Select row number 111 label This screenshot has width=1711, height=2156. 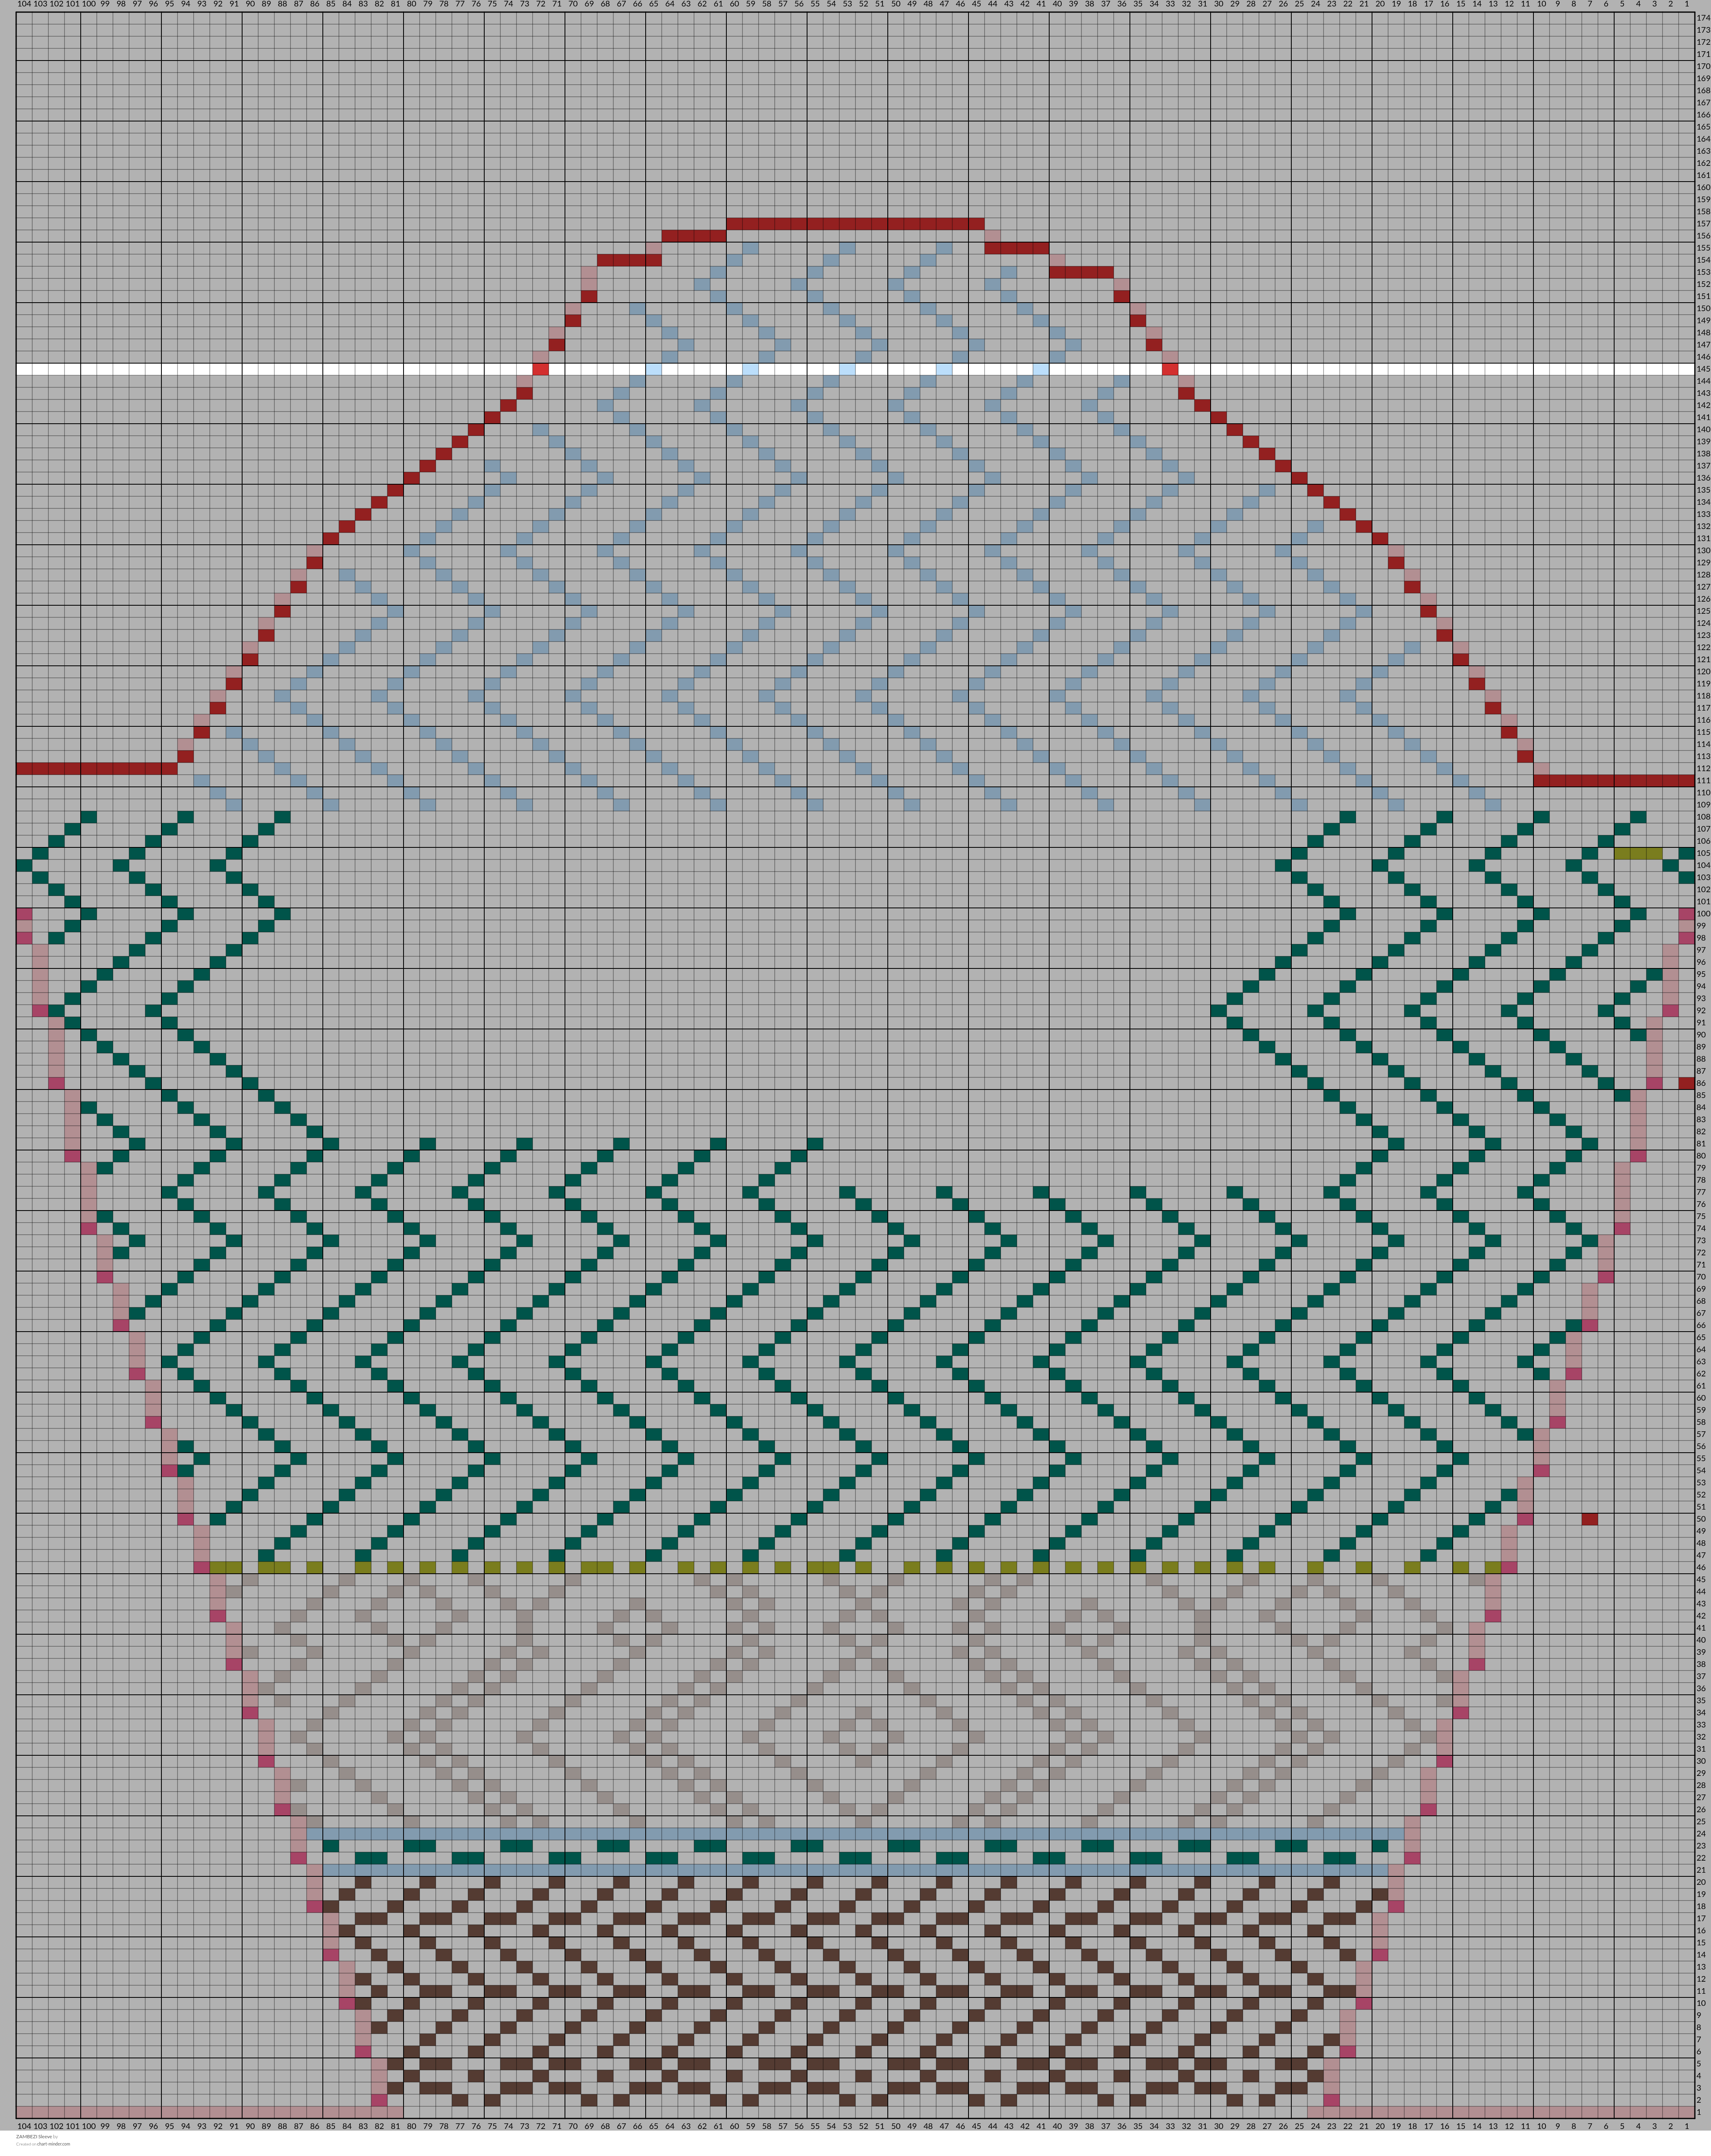(1702, 780)
